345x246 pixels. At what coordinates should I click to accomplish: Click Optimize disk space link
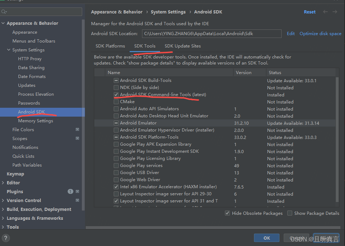320,33
